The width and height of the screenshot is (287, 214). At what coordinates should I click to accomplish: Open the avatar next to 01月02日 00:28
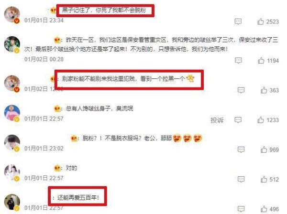point(12,44)
